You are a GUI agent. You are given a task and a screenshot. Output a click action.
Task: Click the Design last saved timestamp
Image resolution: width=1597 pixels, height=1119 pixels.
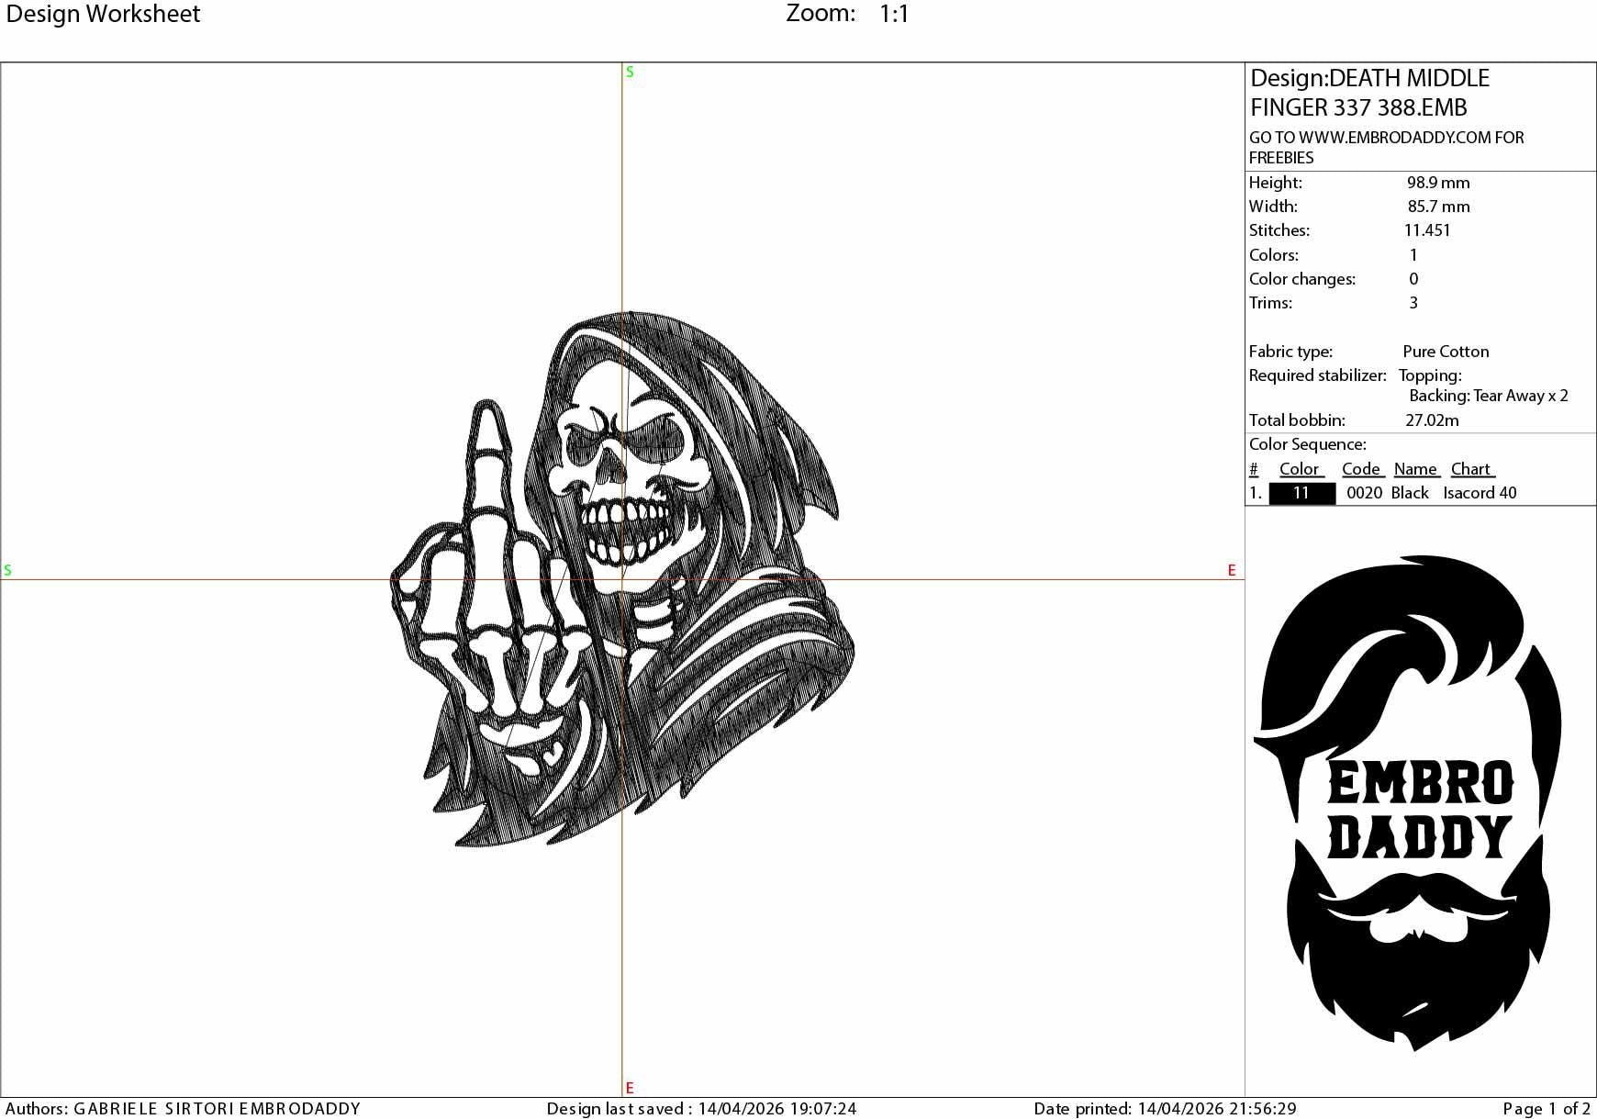click(x=701, y=1109)
